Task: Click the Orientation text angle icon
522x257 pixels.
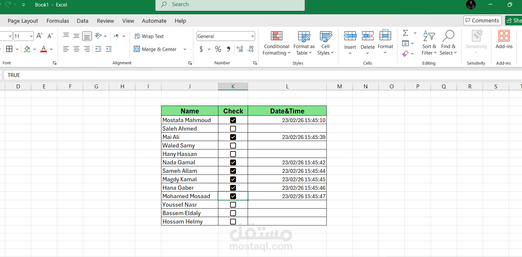Action: [x=98, y=36]
